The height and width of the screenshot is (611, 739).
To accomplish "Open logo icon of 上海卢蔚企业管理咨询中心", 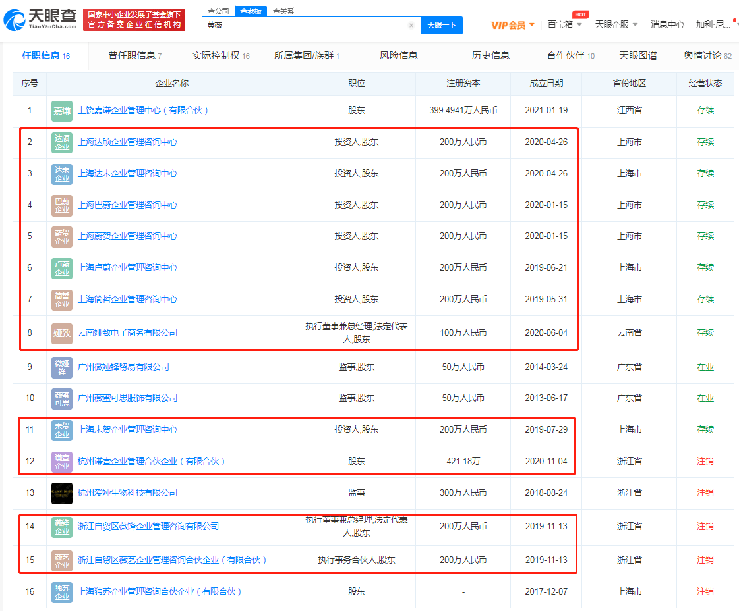I will [62, 268].
